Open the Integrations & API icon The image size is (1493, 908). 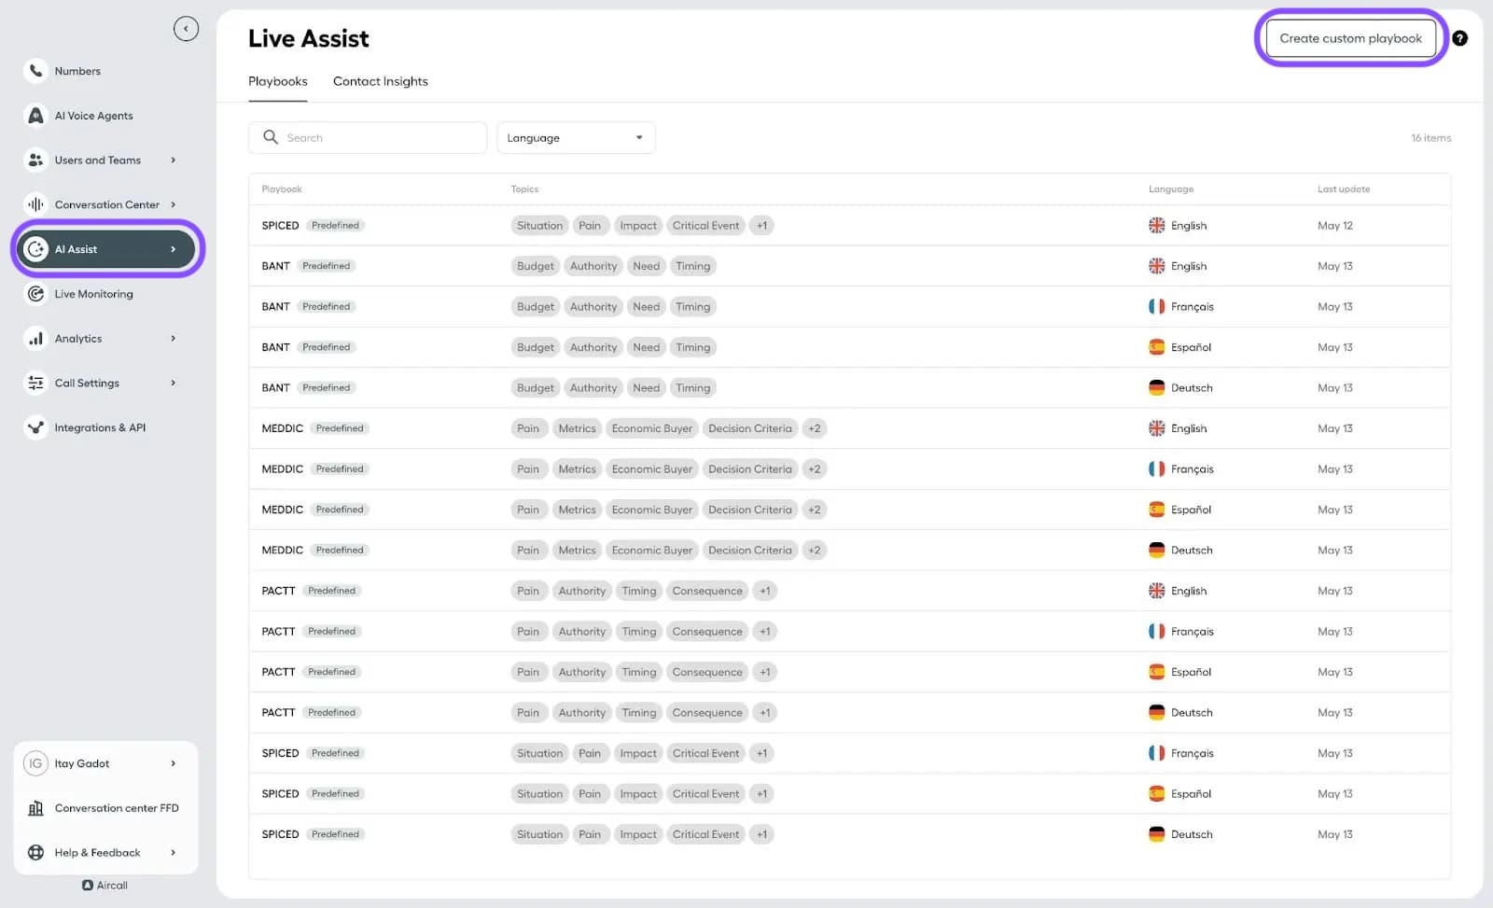(x=35, y=427)
